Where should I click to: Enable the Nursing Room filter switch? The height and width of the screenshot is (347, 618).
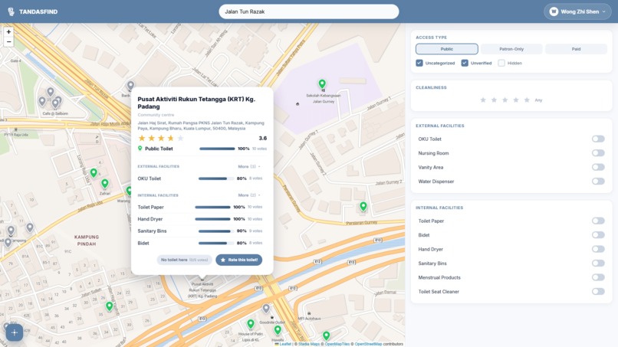(x=598, y=153)
